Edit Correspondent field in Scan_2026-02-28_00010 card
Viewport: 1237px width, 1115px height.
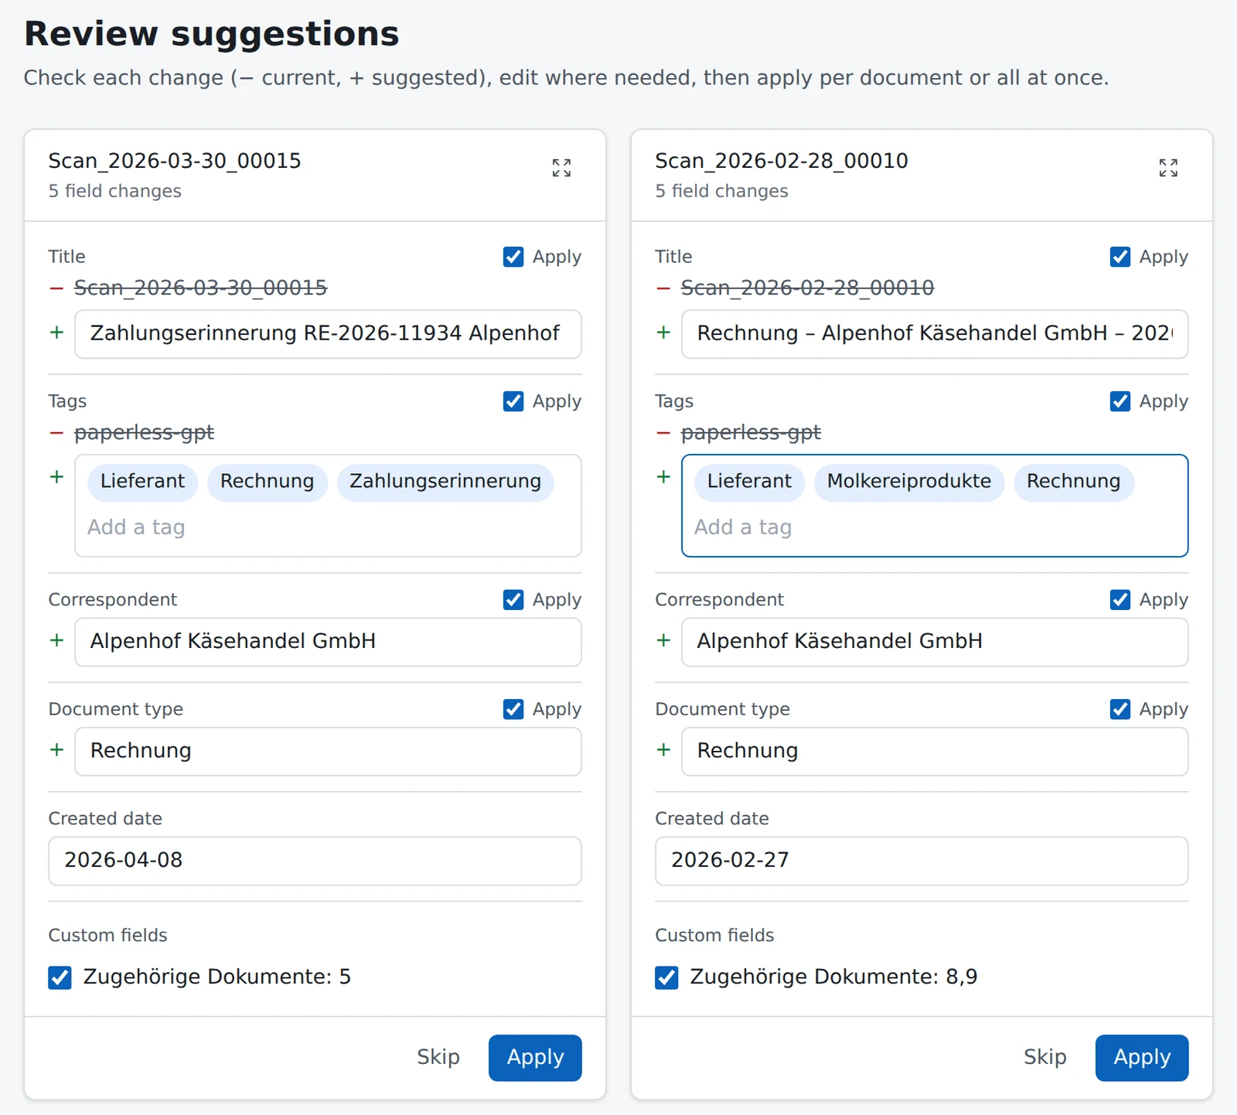[935, 642]
